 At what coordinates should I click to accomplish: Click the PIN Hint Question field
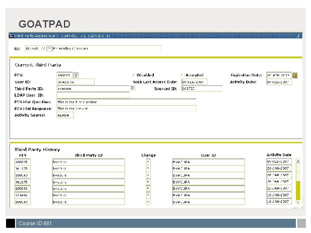coord(126,102)
